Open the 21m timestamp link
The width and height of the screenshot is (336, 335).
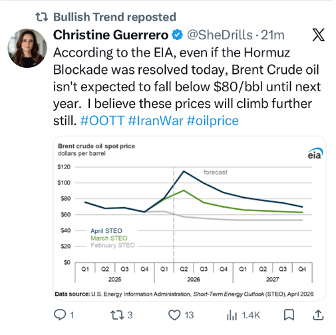(273, 35)
